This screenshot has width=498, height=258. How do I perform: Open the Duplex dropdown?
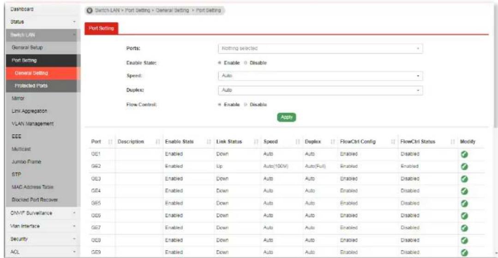click(320, 90)
